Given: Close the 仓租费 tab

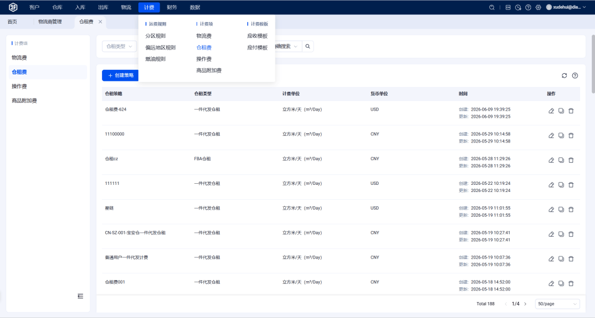Looking at the screenshot, I should coord(100,21).
